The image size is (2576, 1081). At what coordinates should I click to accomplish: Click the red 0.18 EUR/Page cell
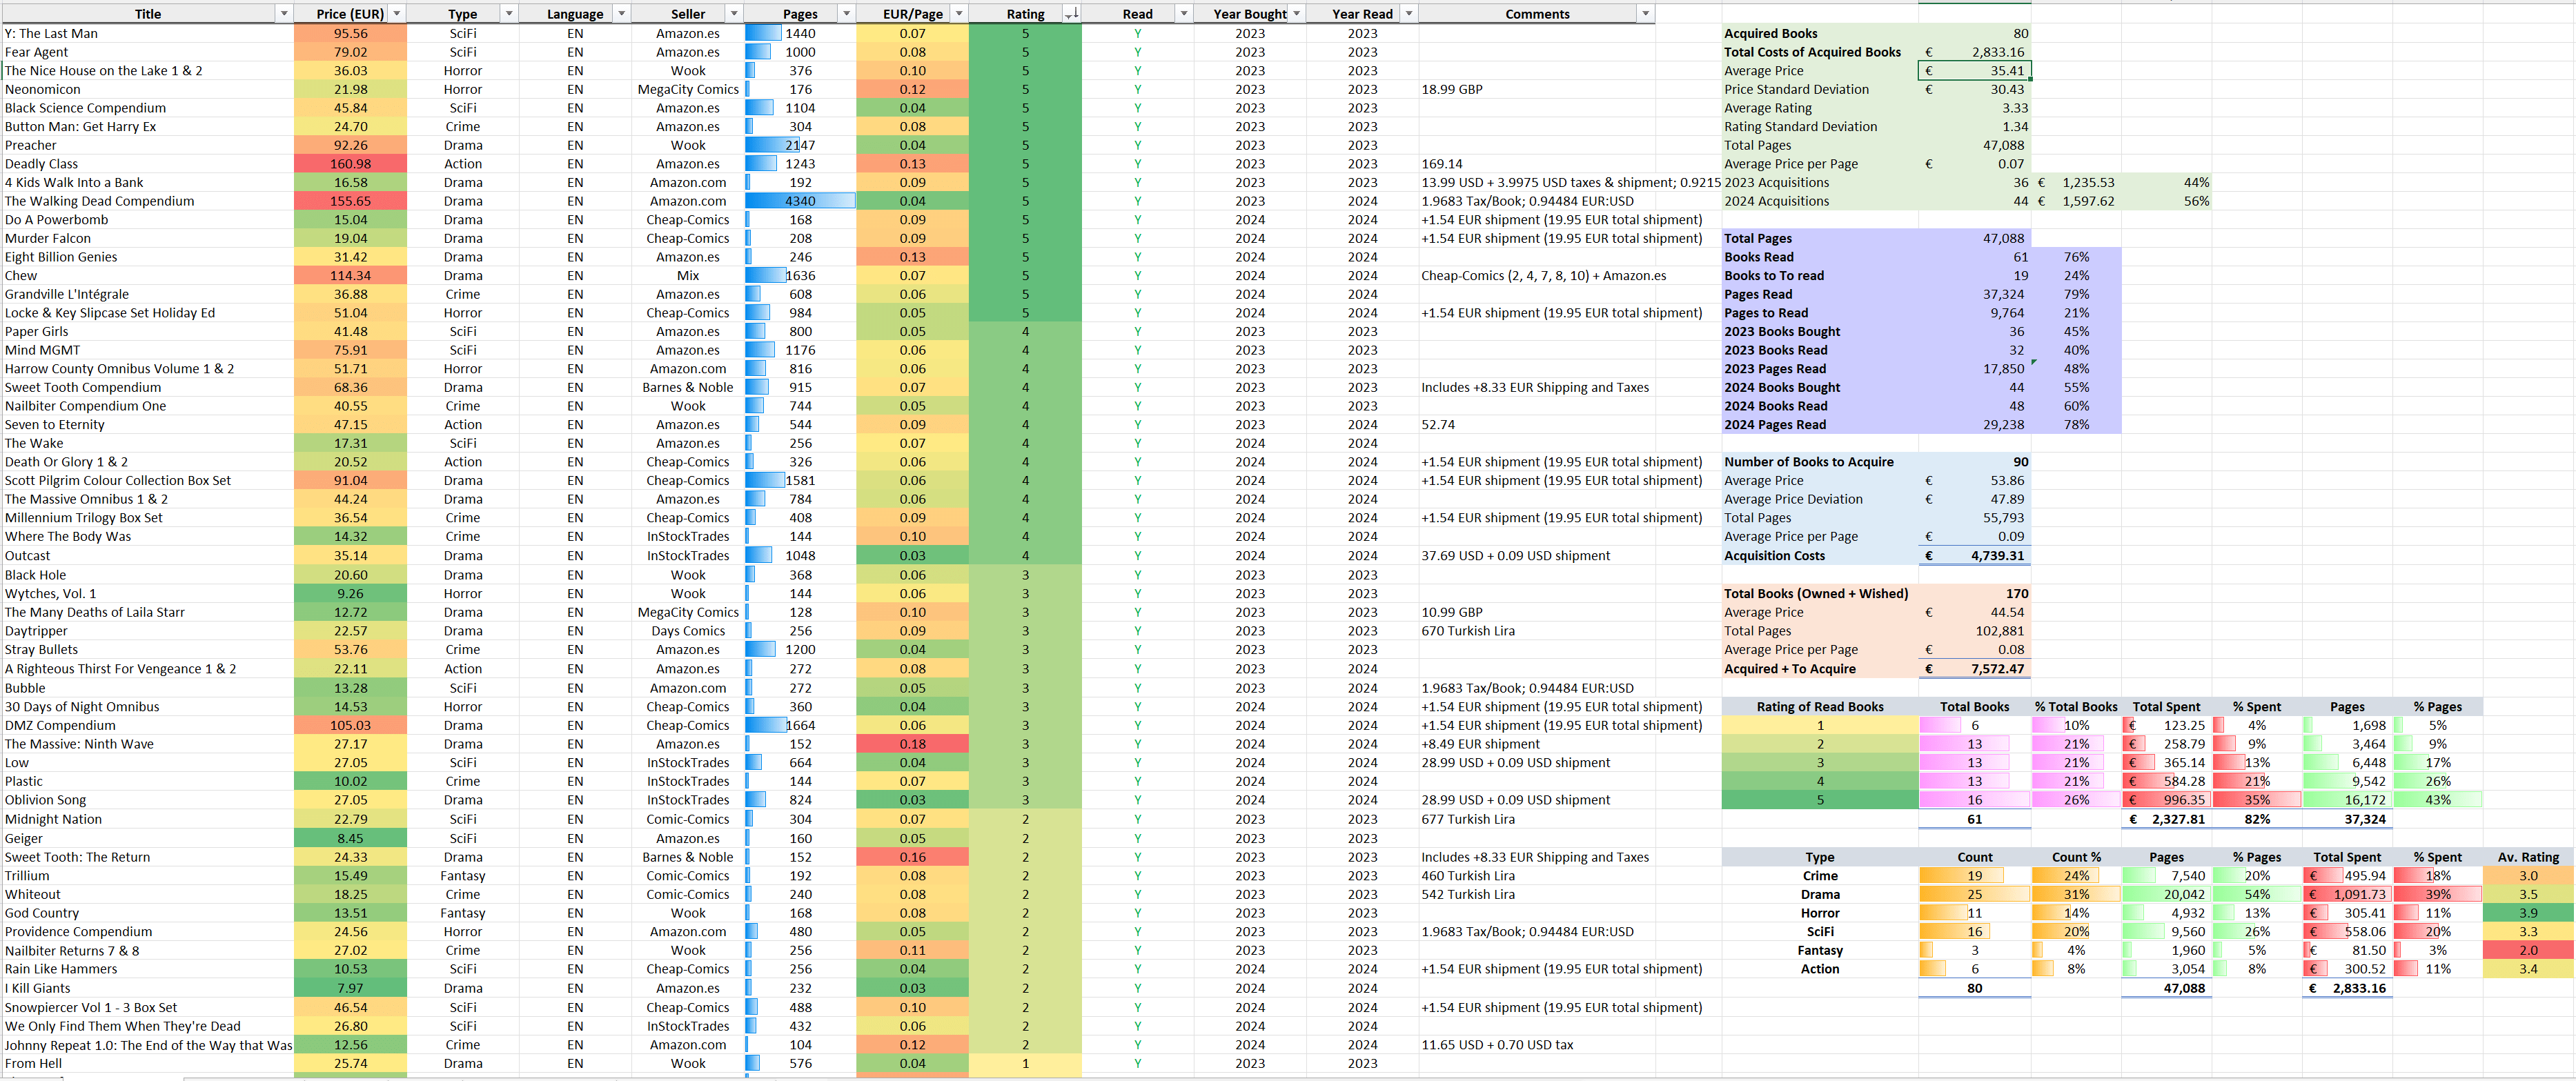(912, 744)
